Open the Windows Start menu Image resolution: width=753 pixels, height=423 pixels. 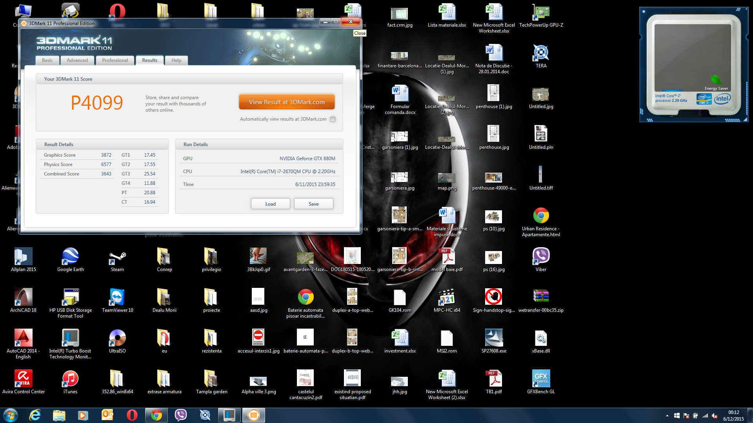click(11, 415)
